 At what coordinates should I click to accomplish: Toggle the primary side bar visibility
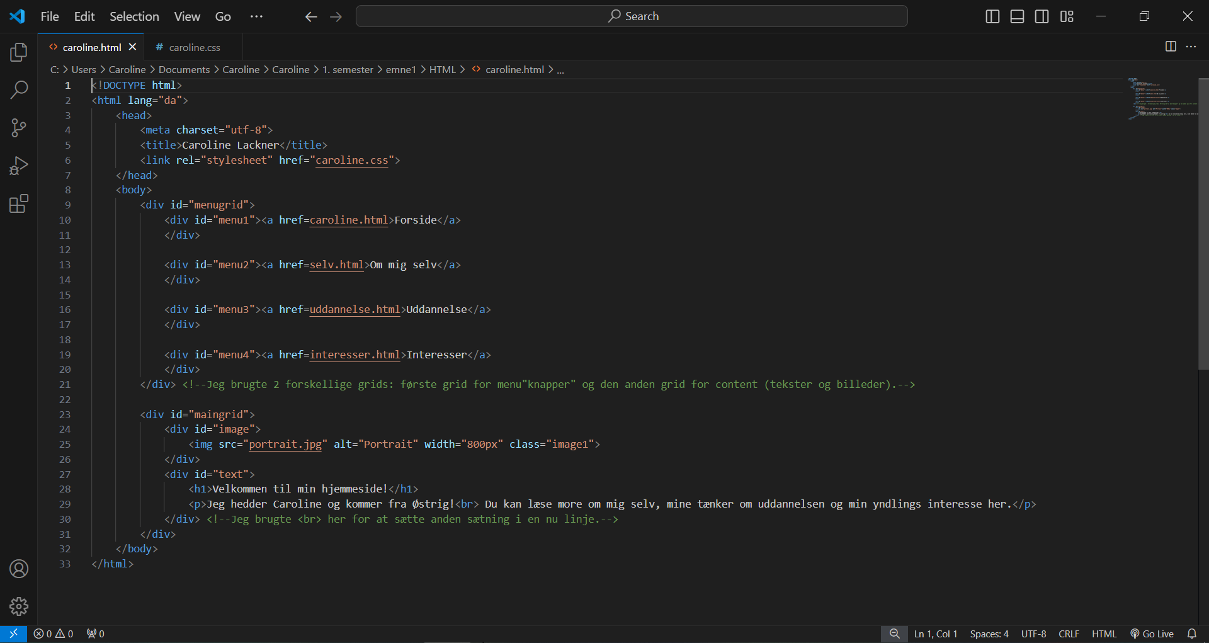coord(992,16)
